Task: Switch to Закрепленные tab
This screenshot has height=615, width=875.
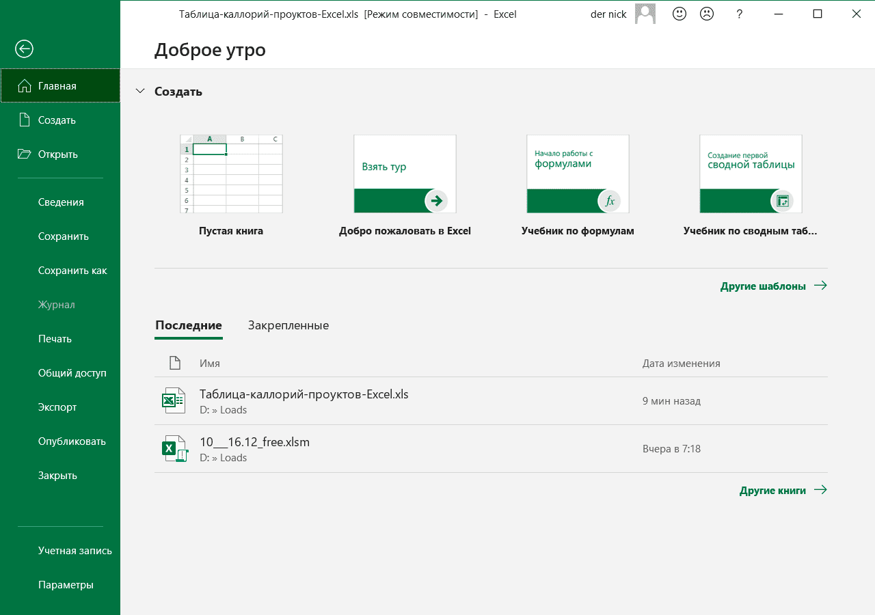Action: tap(288, 325)
